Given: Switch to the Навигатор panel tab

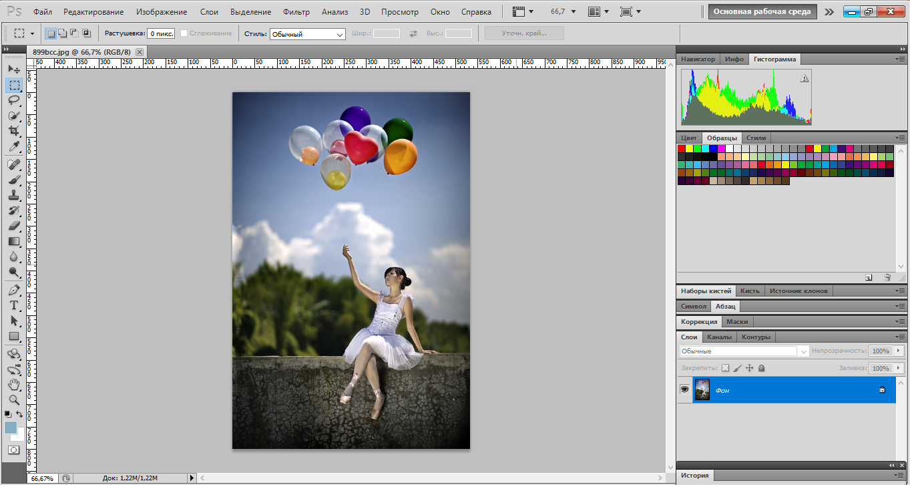Looking at the screenshot, I should [x=698, y=59].
